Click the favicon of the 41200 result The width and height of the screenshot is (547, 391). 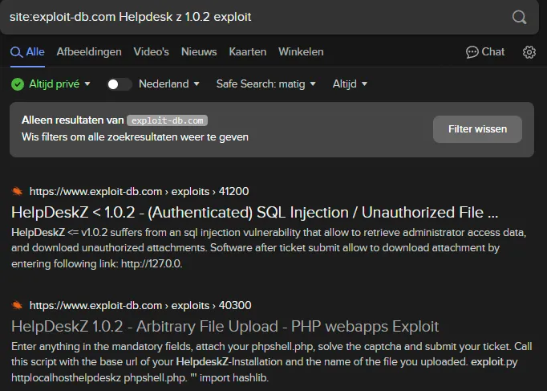point(17,191)
